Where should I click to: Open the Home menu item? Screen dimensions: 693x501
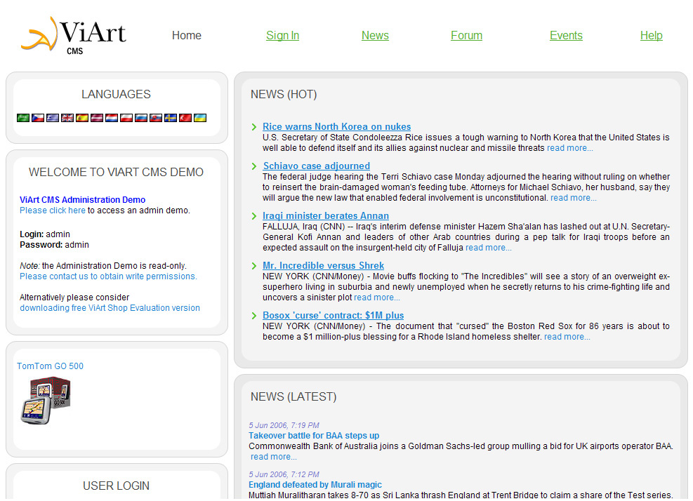point(187,35)
